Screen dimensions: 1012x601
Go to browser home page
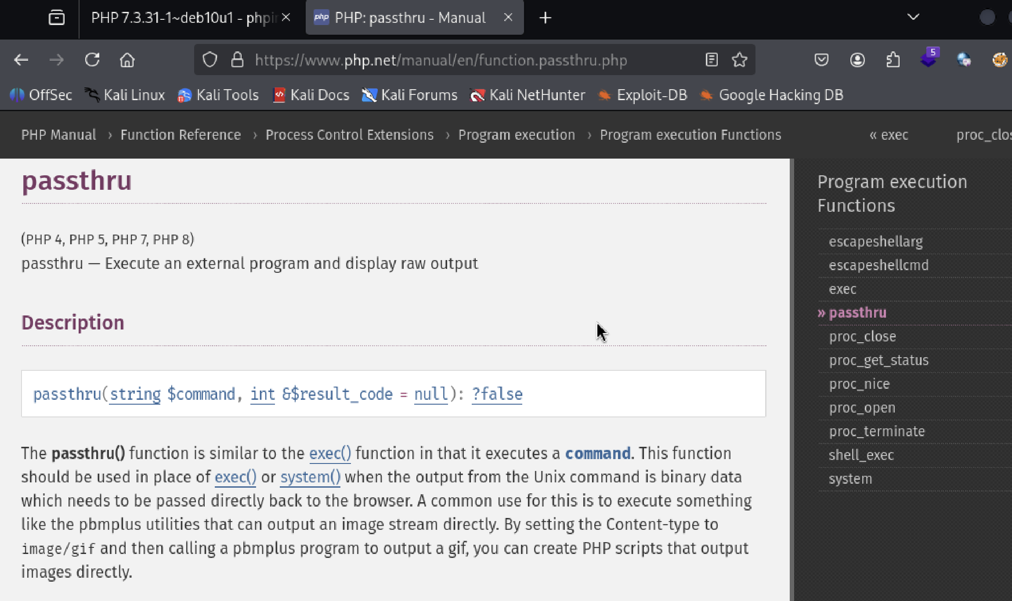(x=127, y=60)
